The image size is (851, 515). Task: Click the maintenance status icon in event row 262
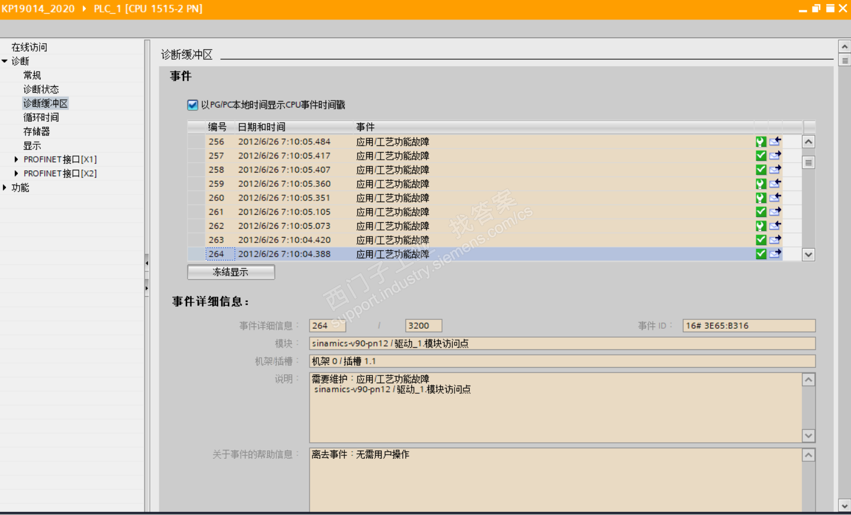(x=761, y=226)
